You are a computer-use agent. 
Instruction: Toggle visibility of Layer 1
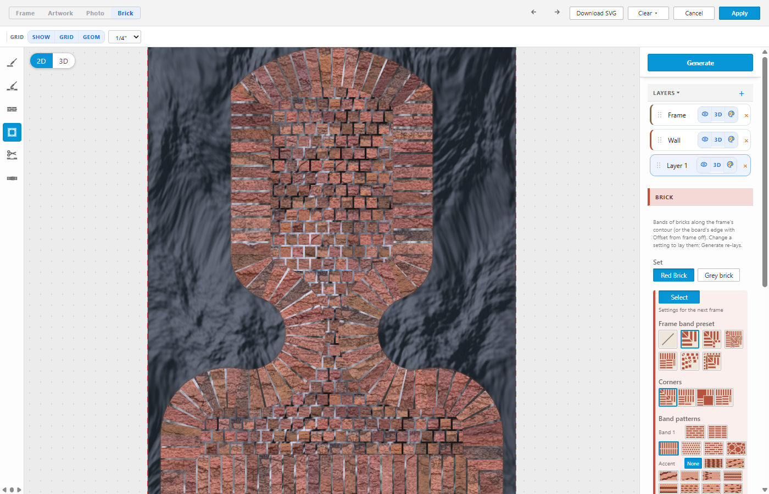click(704, 165)
